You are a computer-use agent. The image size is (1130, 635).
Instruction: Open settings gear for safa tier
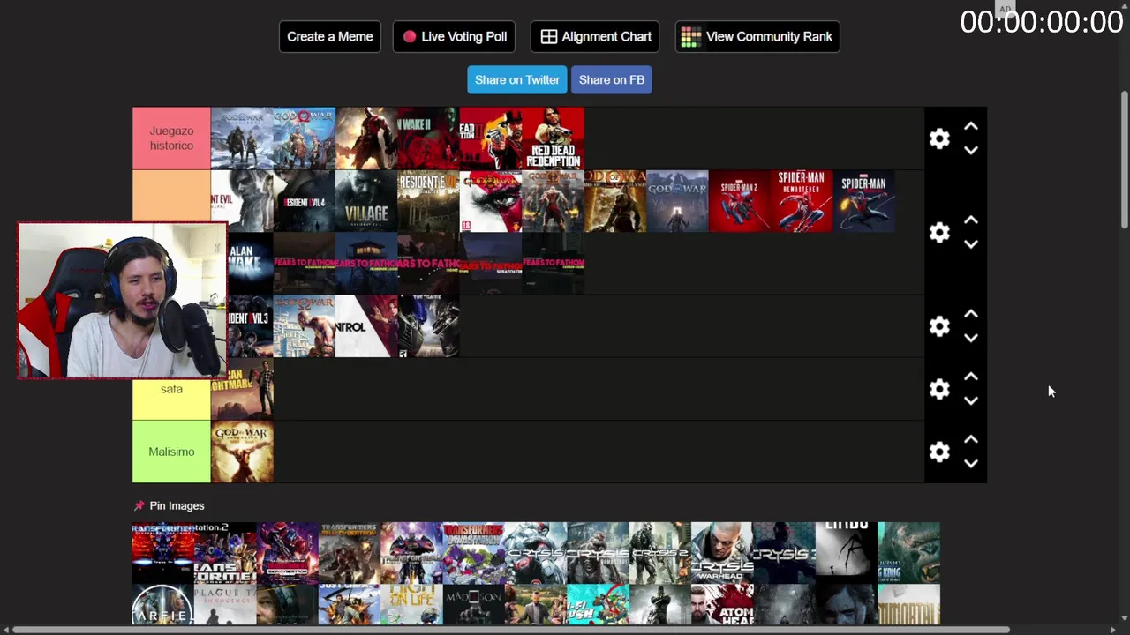click(939, 389)
